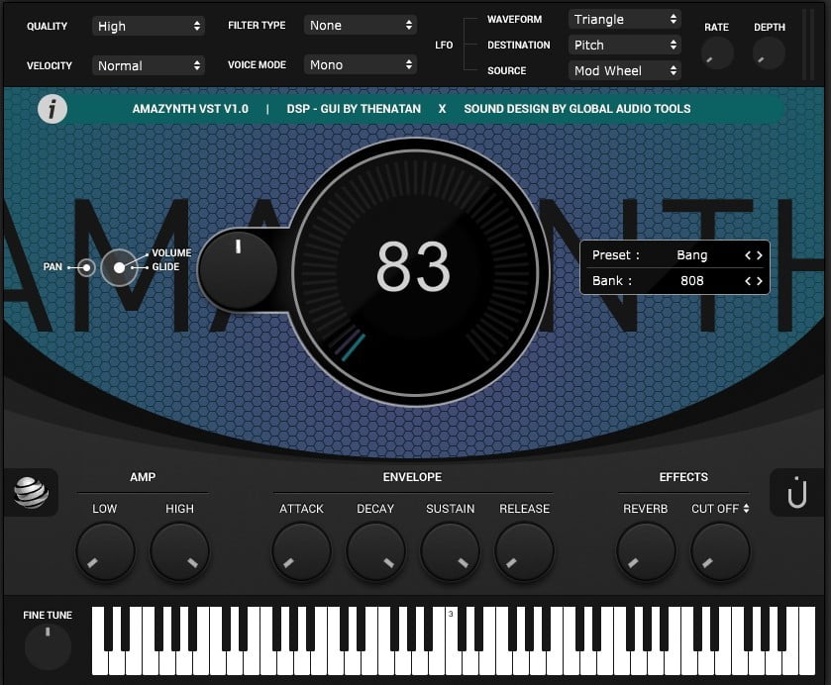
Task: Open the LFO Source Mod Wheel dropdown
Action: 624,69
